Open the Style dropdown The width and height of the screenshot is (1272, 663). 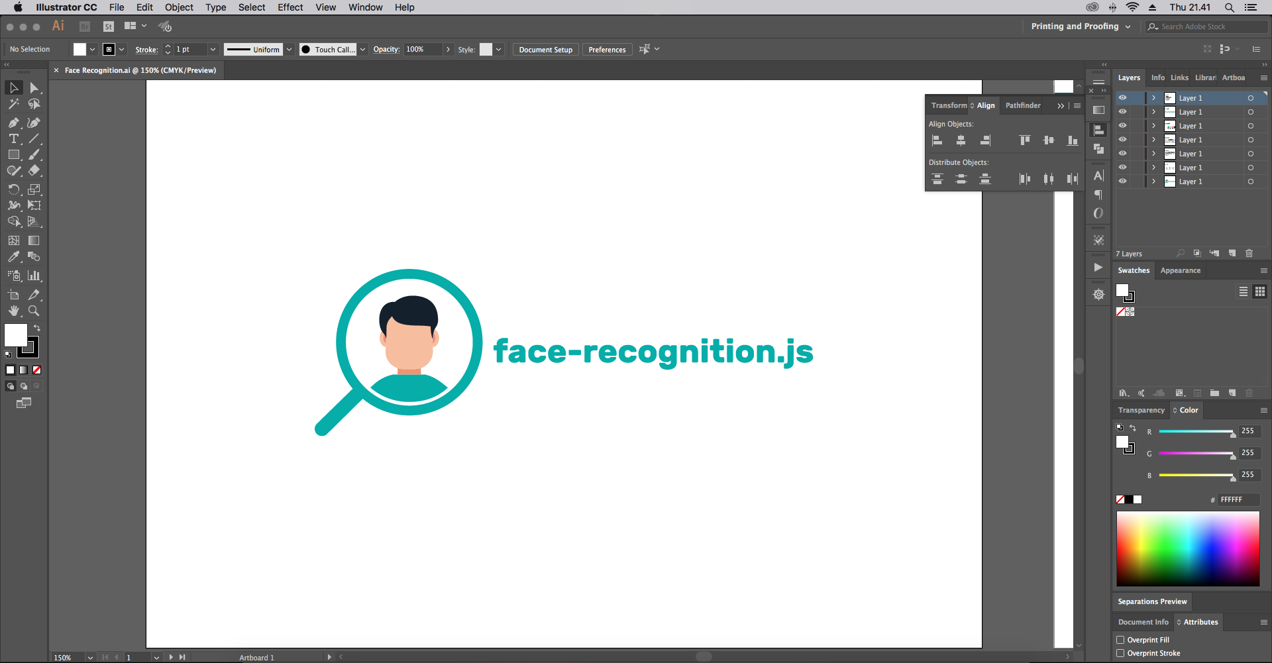(498, 50)
